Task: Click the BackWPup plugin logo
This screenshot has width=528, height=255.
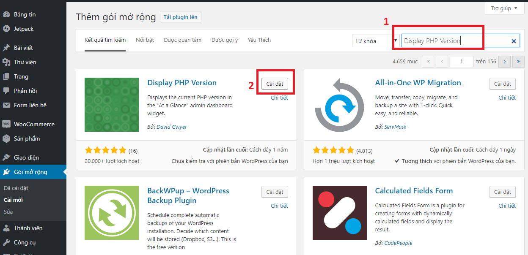Action: [112, 213]
